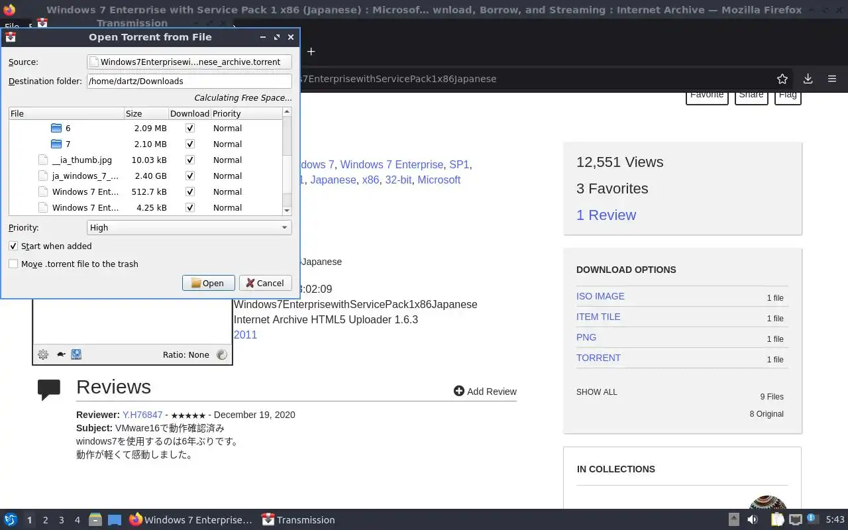
Task: Open reviewer Y.H76847 profile link
Action: (x=142, y=415)
